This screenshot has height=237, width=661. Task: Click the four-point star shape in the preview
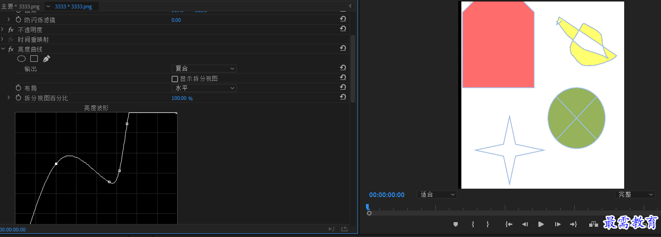(x=510, y=150)
